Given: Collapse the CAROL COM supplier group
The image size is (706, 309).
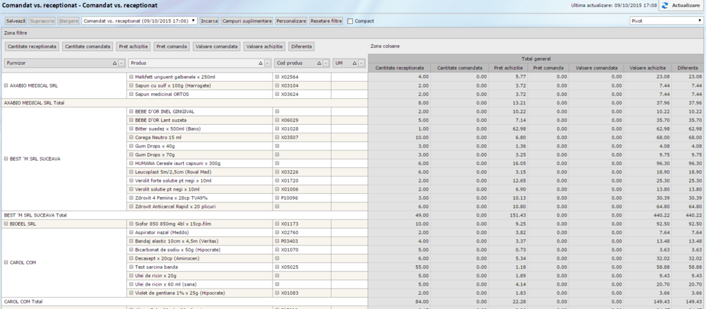Looking at the screenshot, I should coord(6,263).
